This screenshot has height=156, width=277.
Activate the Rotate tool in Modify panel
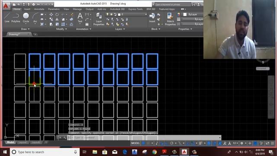click(57, 14)
